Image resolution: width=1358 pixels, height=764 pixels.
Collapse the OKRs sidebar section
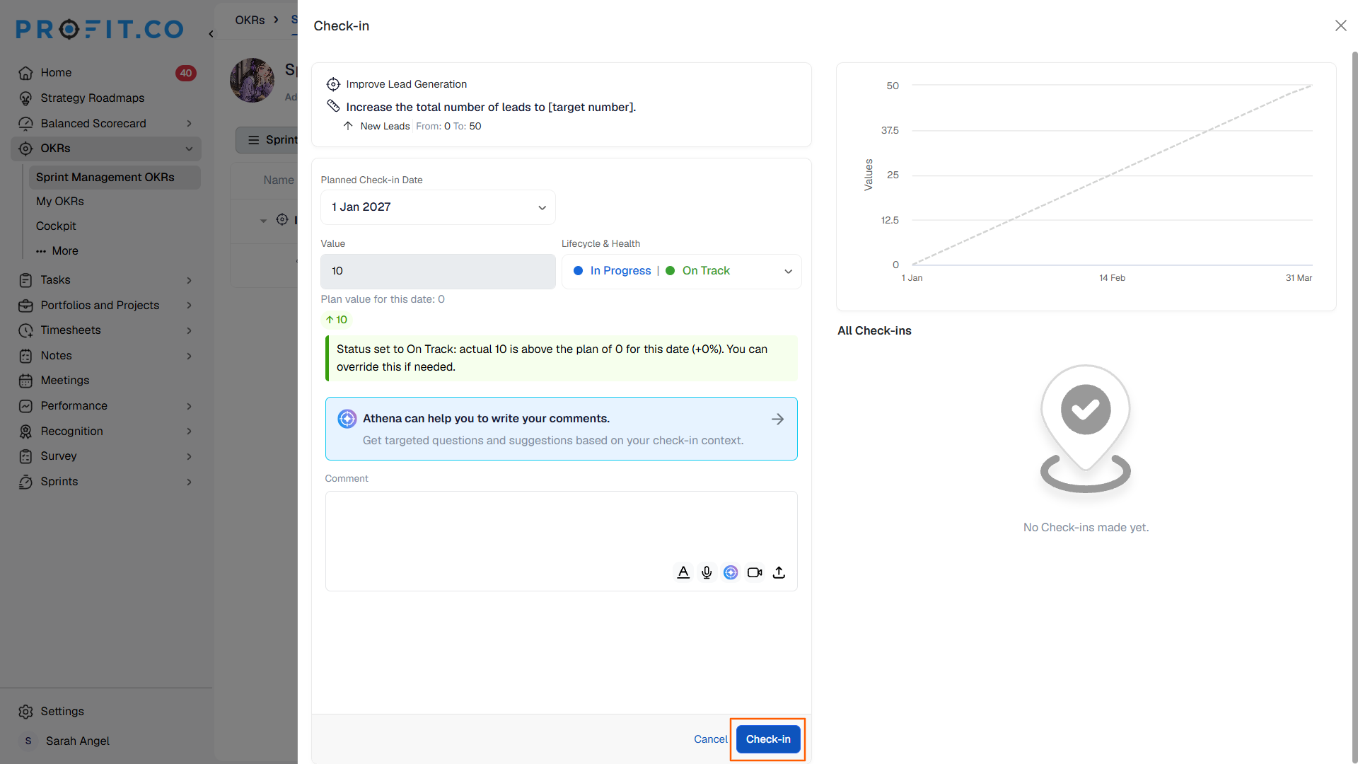tap(189, 149)
